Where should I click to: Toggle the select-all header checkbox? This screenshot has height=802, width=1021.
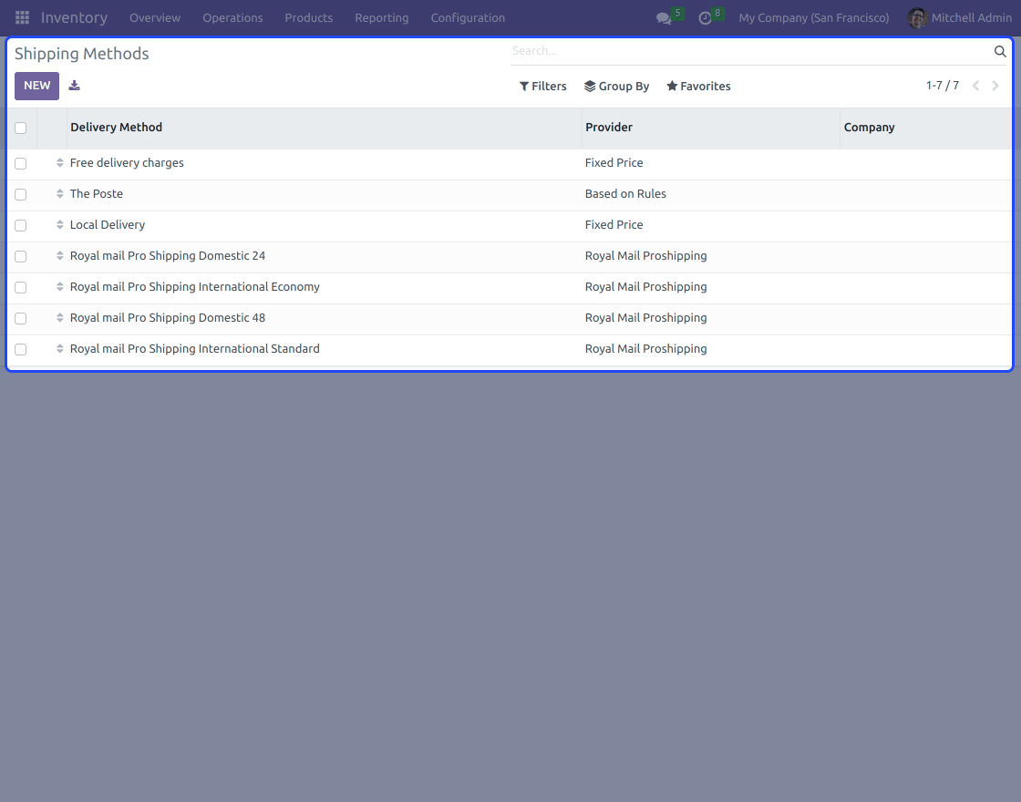point(21,128)
